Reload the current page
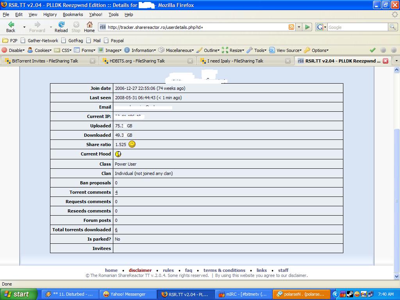 point(61,25)
